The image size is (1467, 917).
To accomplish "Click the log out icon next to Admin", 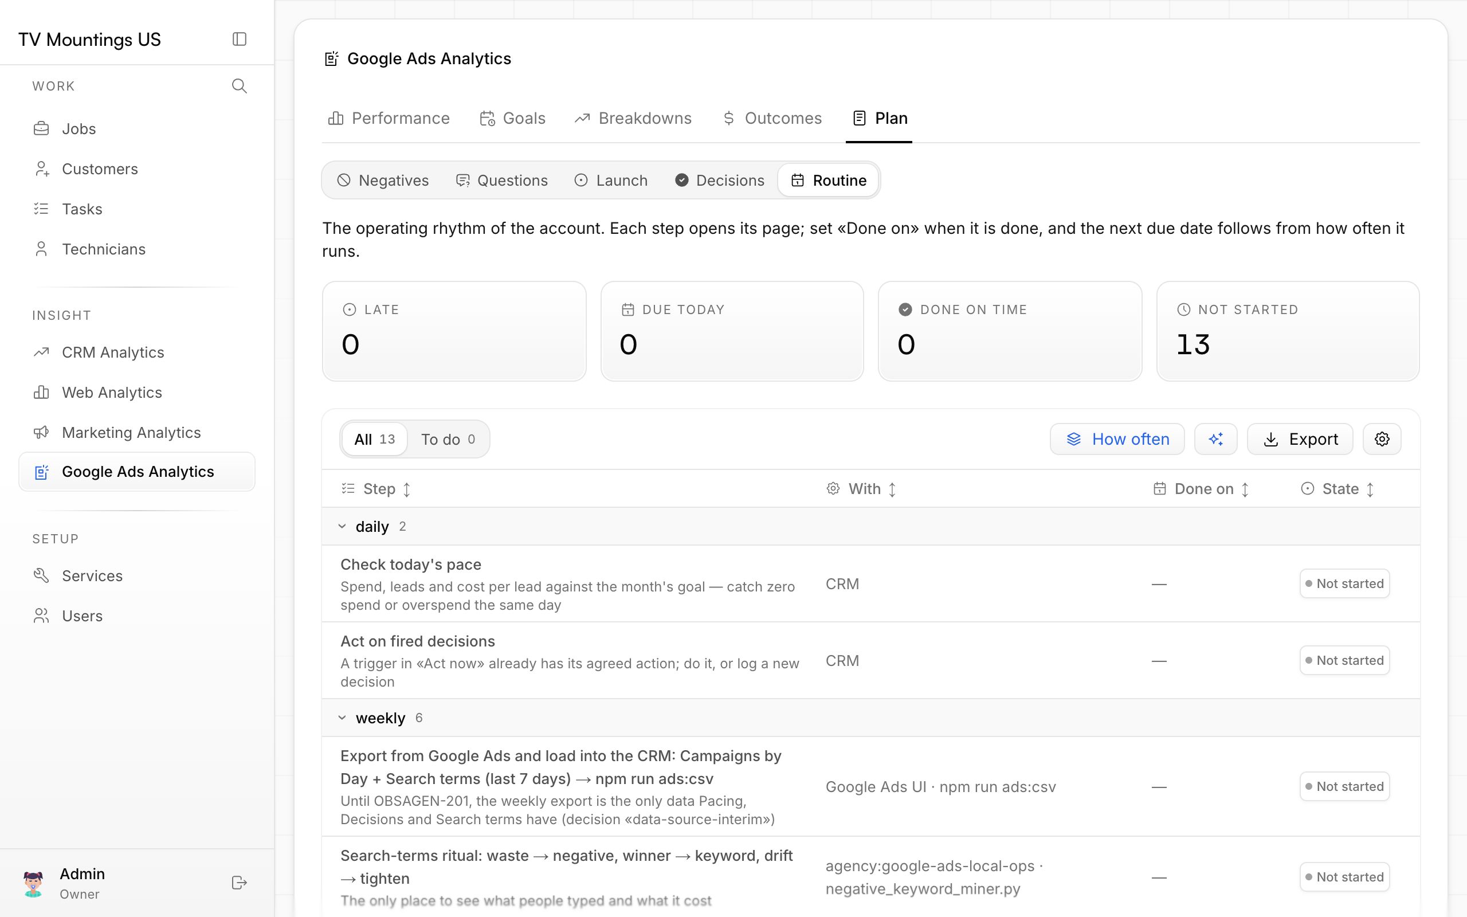I will coord(240,883).
